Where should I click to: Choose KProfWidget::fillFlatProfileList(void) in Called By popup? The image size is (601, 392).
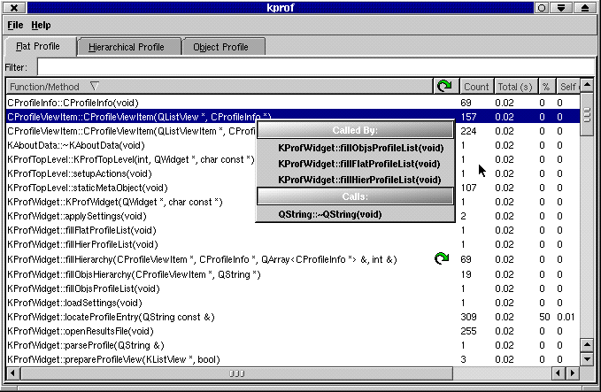pos(355,164)
